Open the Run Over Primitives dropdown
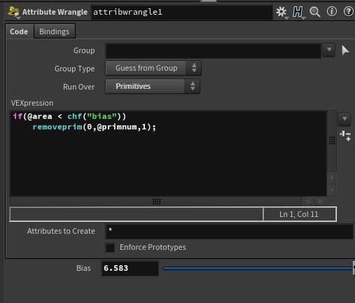Screen dimensions: 355x303 153,86
